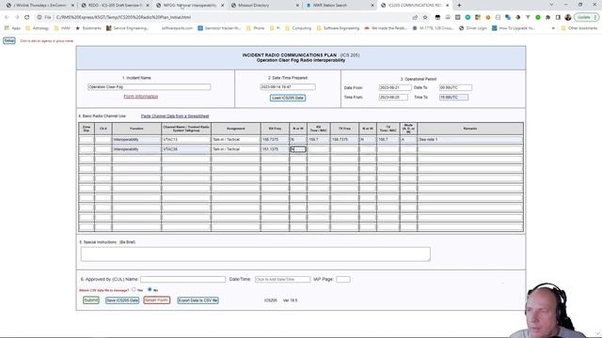
Task: Open the Chrome profile avatar
Action: pyautogui.click(x=568, y=17)
